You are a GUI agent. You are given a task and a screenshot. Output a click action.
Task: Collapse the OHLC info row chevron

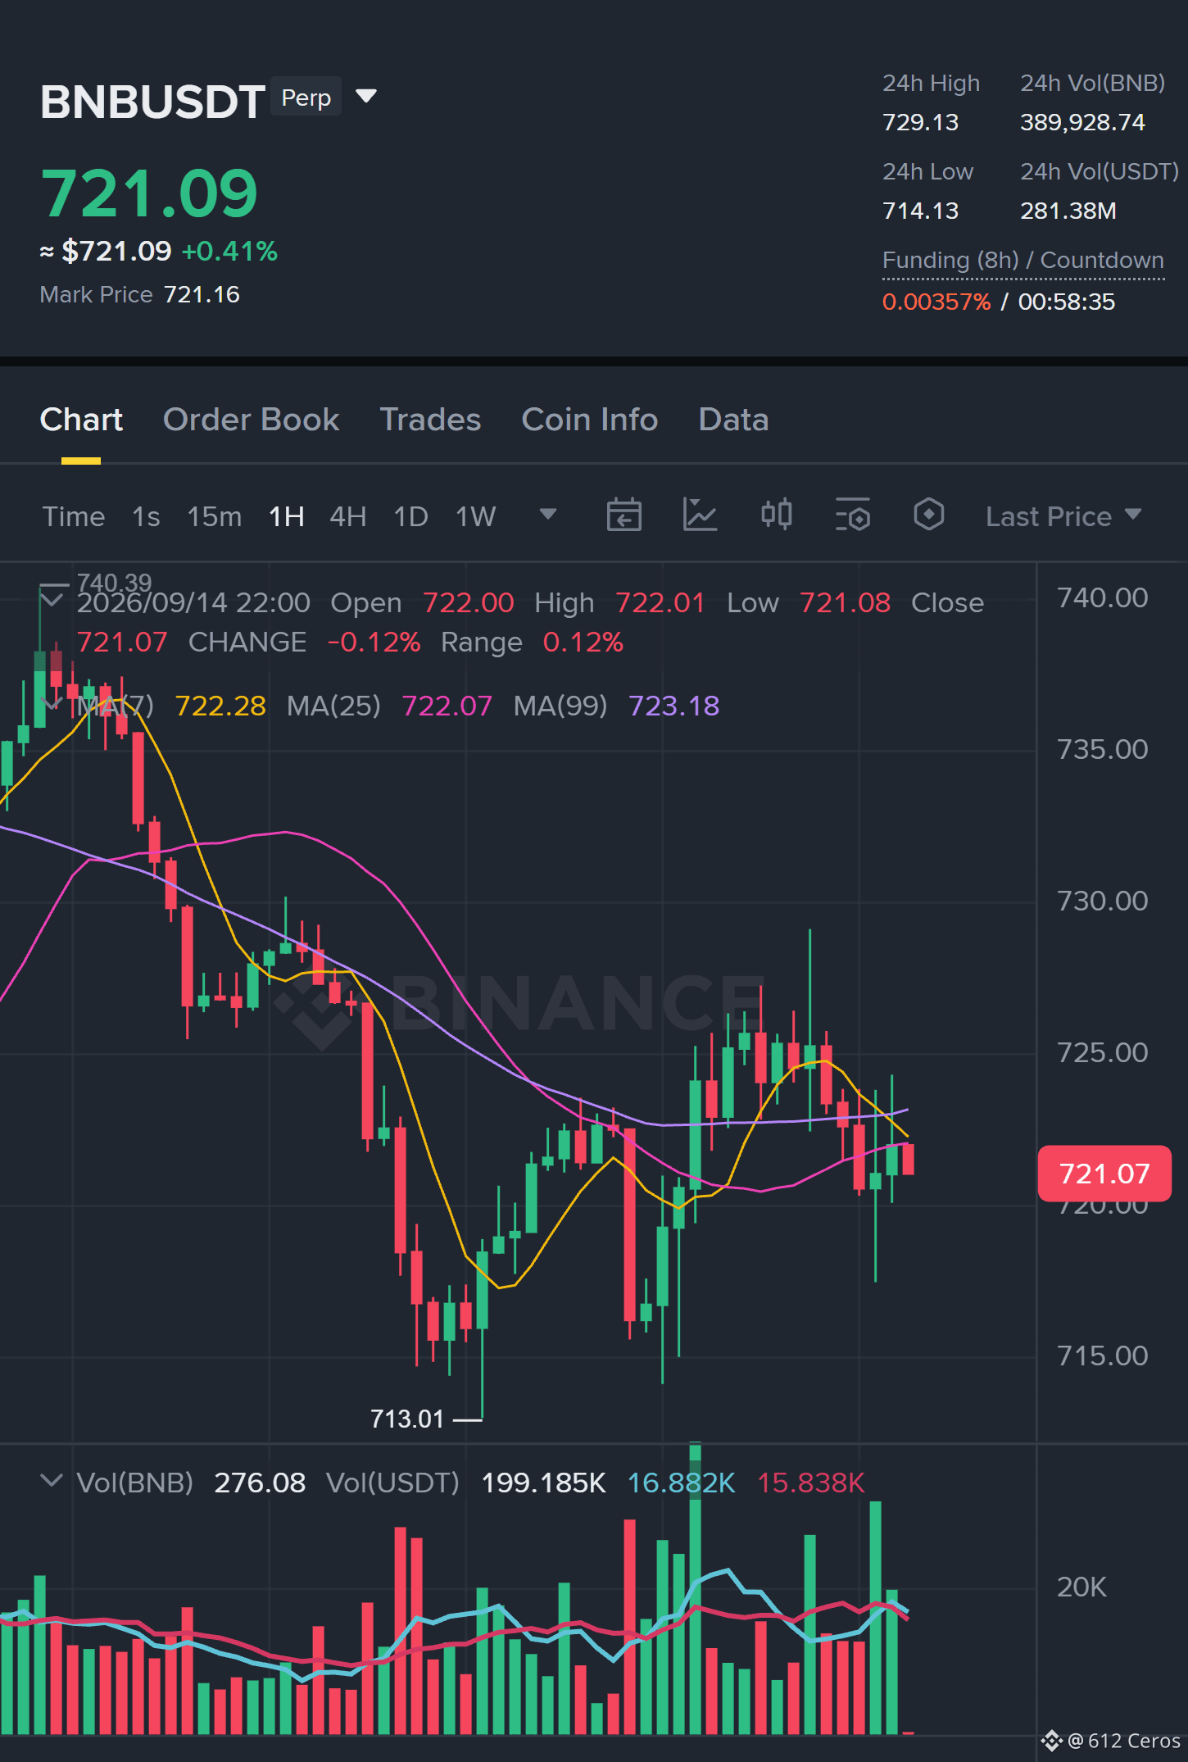pos(52,601)
